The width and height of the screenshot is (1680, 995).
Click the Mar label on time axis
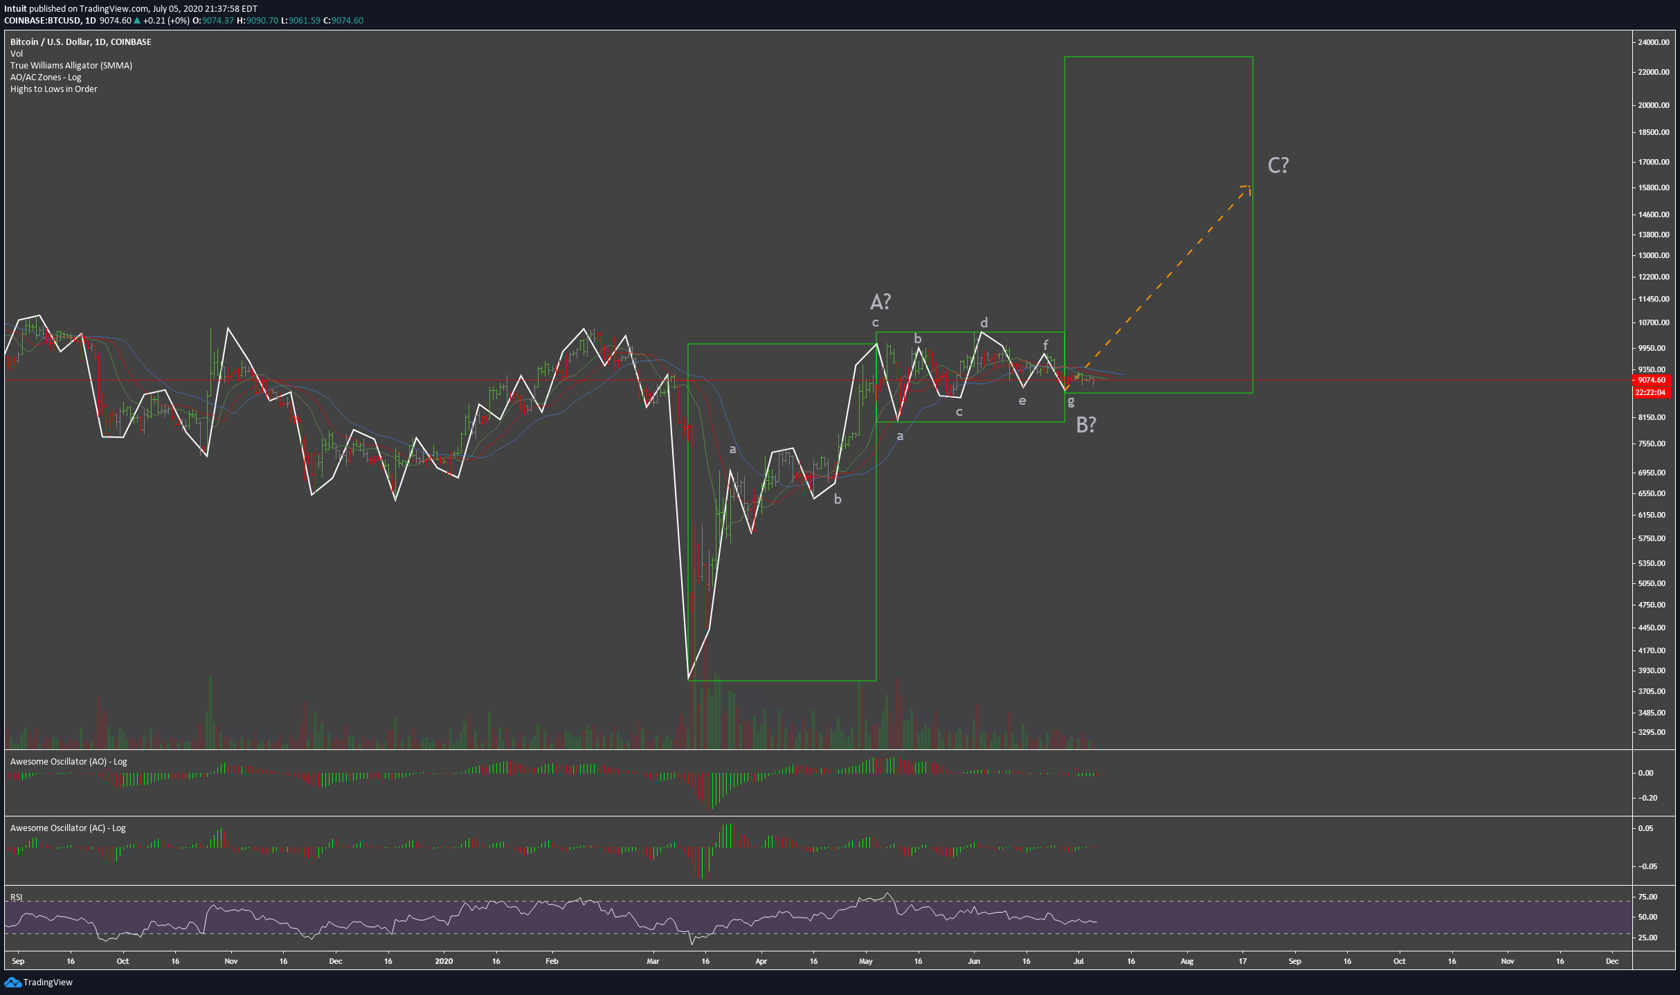[x=653, y=961]
